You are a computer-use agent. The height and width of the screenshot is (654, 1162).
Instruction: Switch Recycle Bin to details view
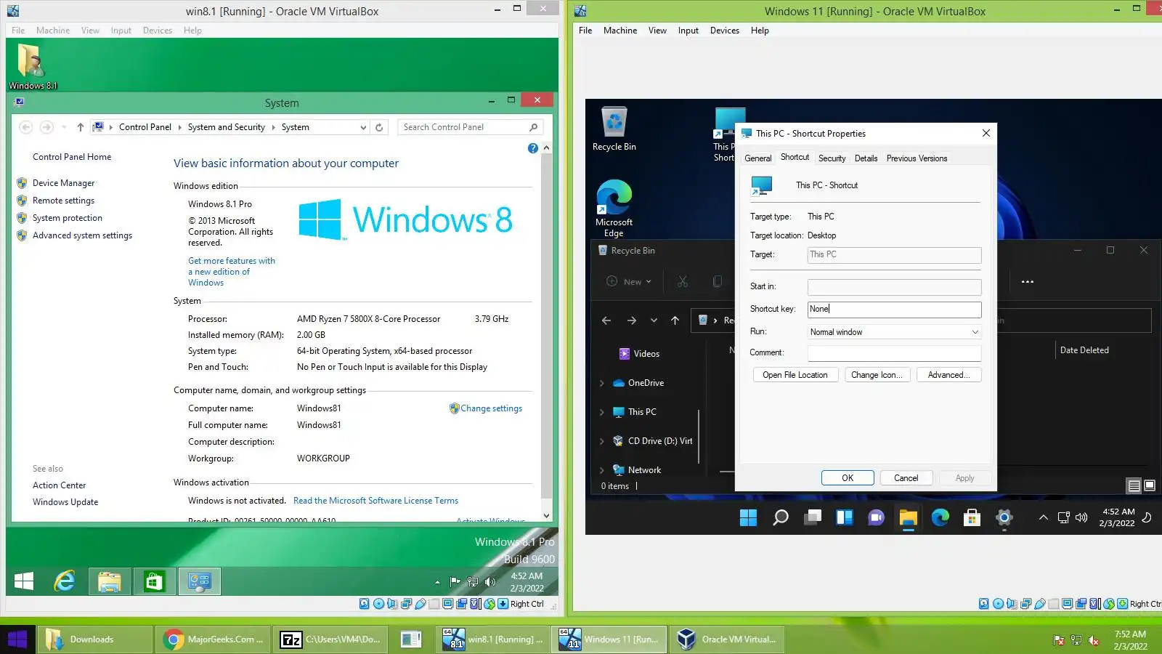click(1133, 485)
